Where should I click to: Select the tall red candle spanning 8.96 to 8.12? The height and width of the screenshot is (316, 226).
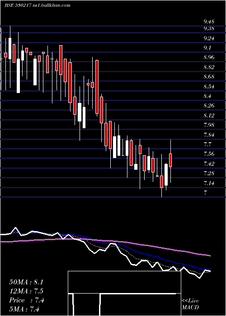pyautogui.click(x=97, y=87)
